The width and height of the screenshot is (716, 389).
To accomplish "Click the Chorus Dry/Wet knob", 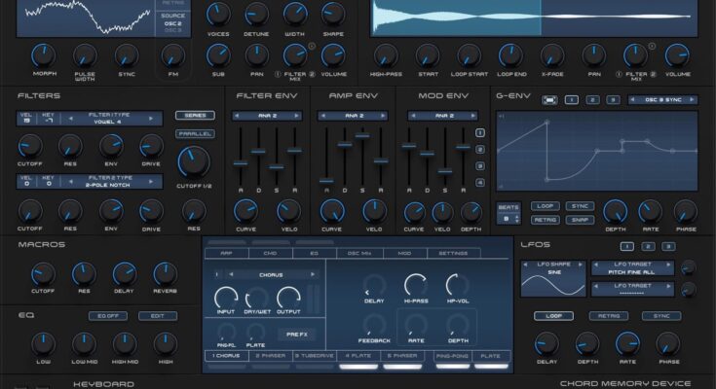I will (256, 300).
